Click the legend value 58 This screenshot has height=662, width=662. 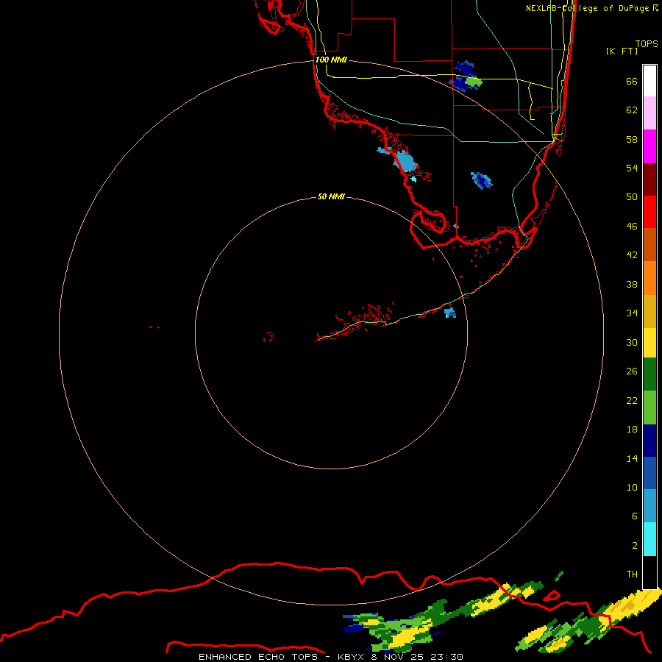pyautogui.click(x=632, y=139)
